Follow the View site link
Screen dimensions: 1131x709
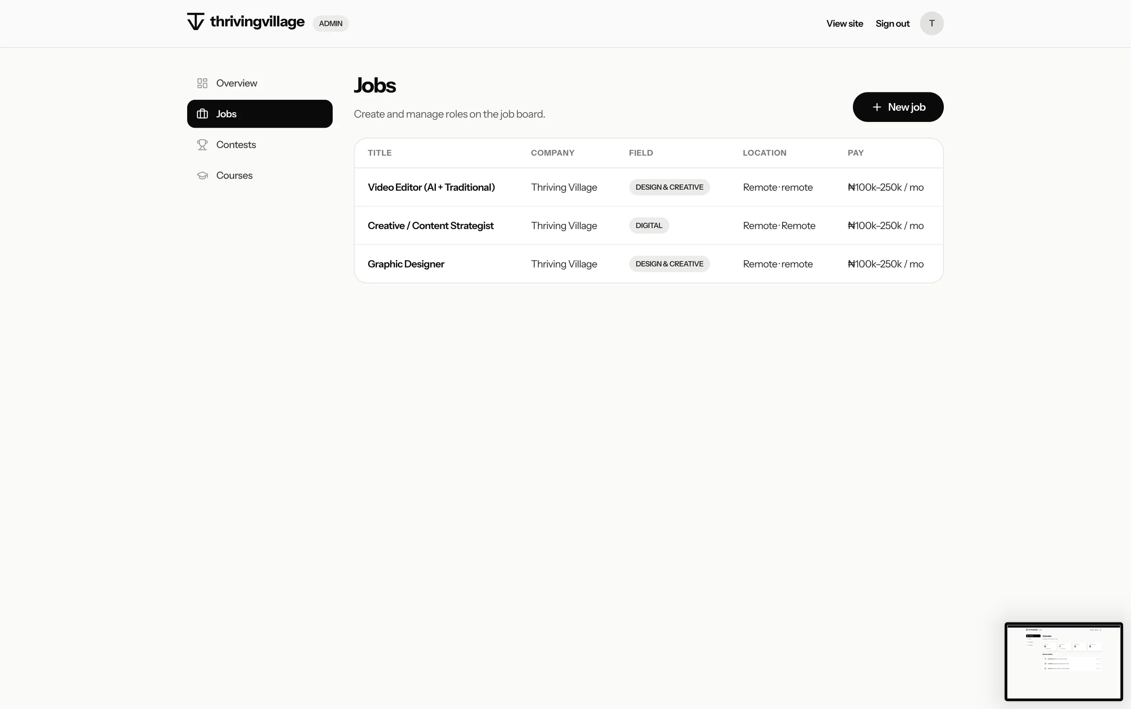(x=844, y=24)
